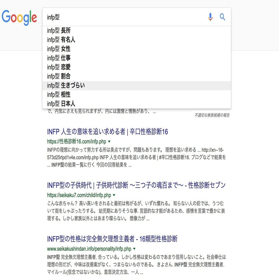Start voice search with microphone icon

click(x=210, y=17)
